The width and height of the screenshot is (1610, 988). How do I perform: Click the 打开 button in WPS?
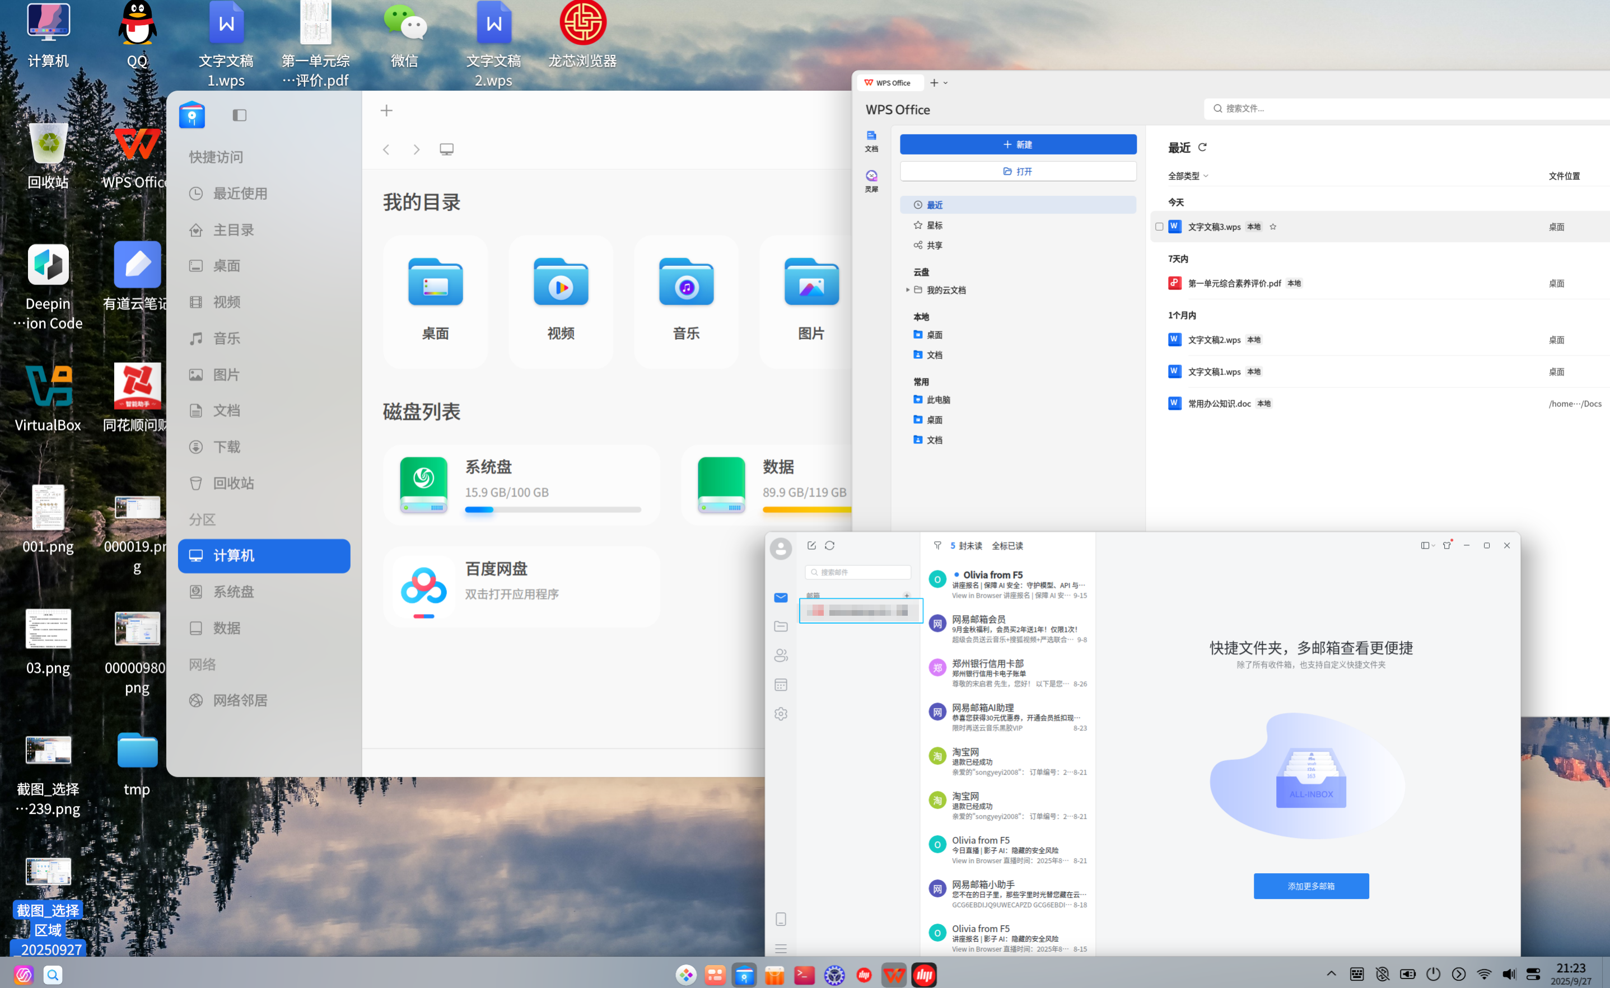[x=1018, y=171]
